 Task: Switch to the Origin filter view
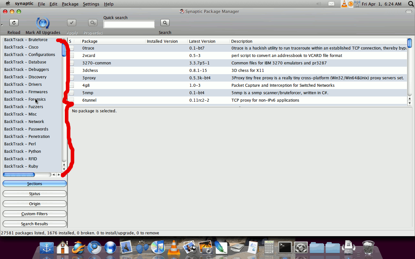pos(35,204)
